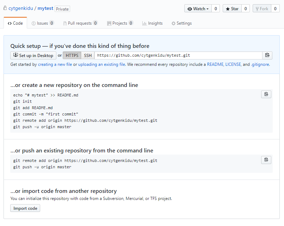The height and width of the screenshot is (226, 284).
Task: Open the uploading an existing file link
Action: point(101,64)
